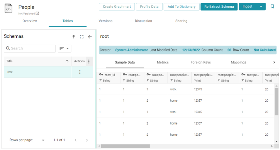
Task: Expand Schemas panel to fullscreen
Action: coord(81,37)
